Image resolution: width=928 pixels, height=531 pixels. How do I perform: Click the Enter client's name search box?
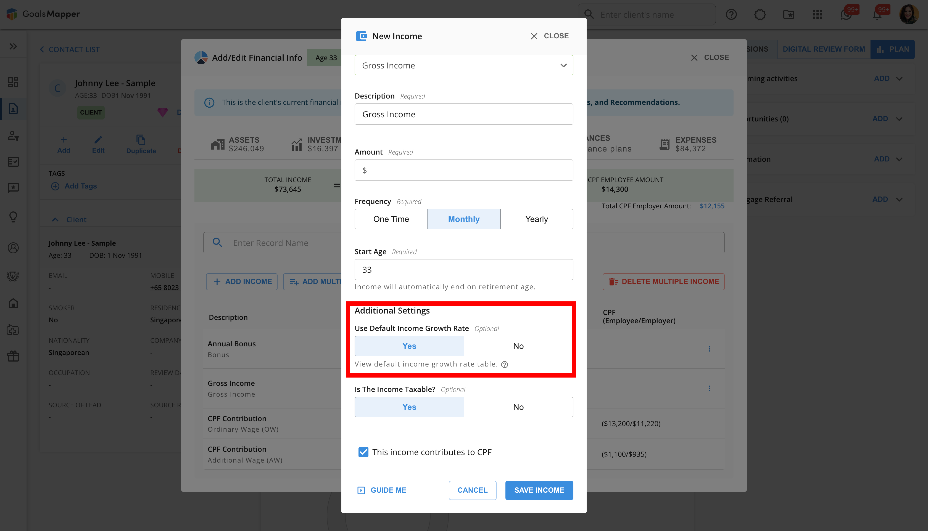[646, 15]
